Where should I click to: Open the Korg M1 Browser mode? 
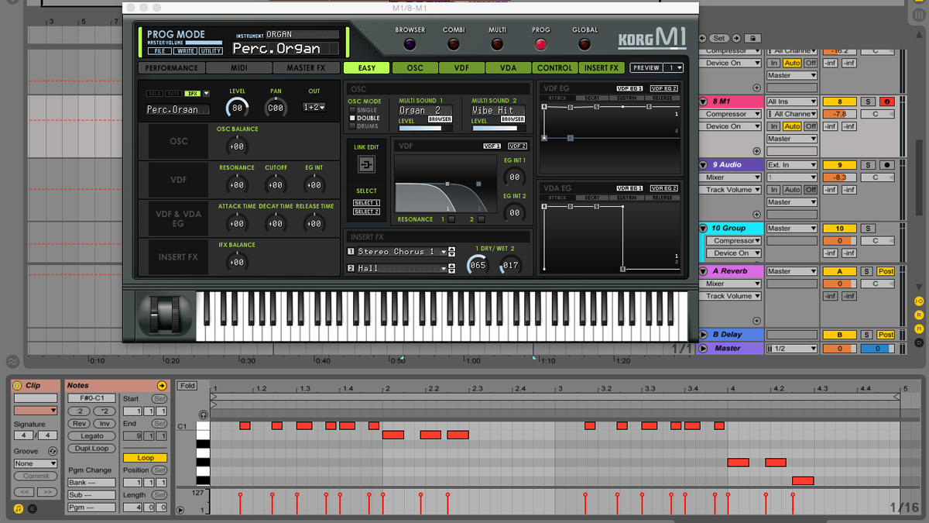click(410, 45)
